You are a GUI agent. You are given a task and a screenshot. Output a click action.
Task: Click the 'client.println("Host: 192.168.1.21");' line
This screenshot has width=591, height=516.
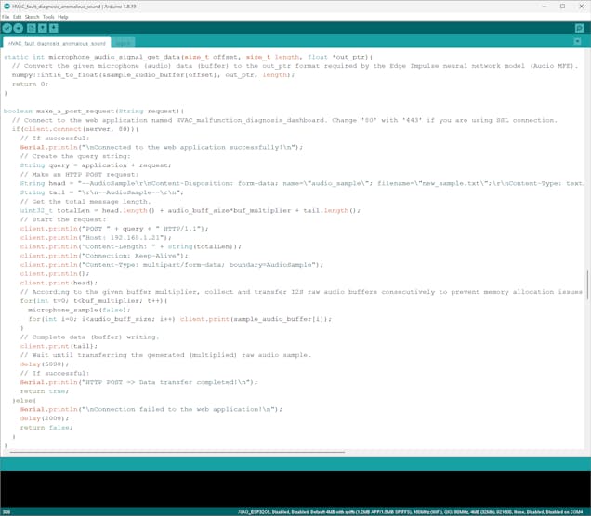(96, 238)
